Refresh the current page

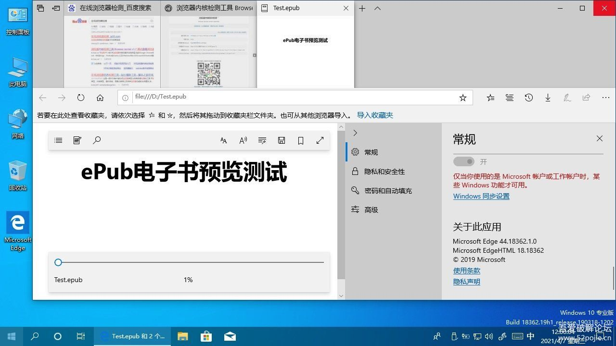(81, 98)
